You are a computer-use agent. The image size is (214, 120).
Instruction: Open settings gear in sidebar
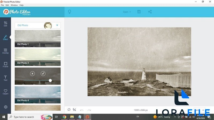tap(6, 107)
